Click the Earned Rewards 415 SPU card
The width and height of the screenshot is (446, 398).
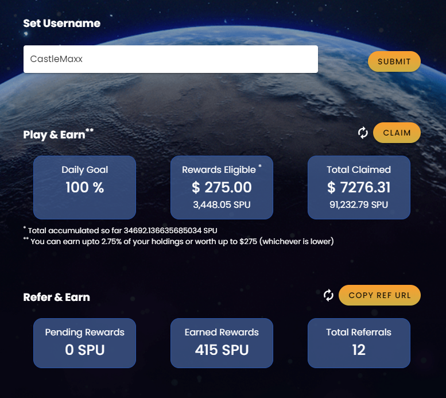(x=222, y=343)
